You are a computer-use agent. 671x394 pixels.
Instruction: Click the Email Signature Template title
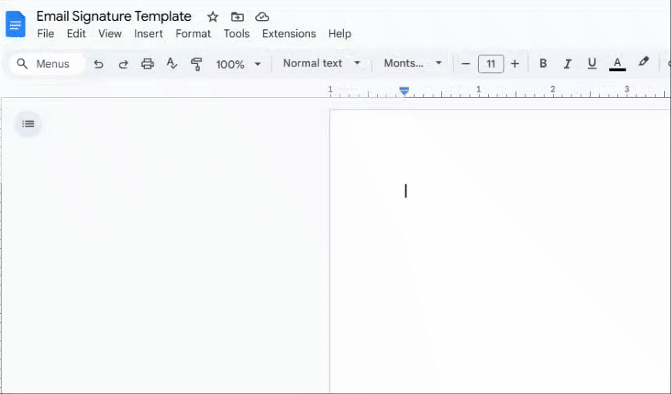114,16
